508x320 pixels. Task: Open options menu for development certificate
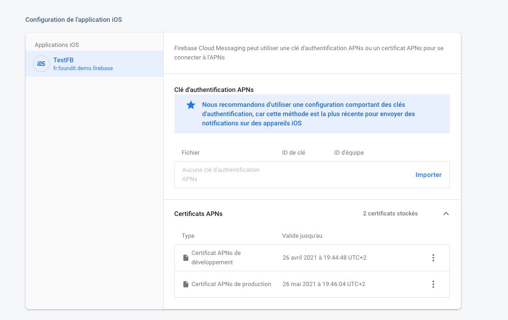pos(433,258)
